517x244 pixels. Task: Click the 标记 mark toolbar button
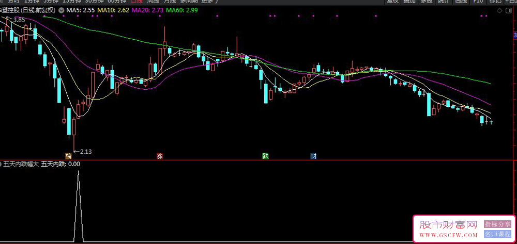pos(495,2)
